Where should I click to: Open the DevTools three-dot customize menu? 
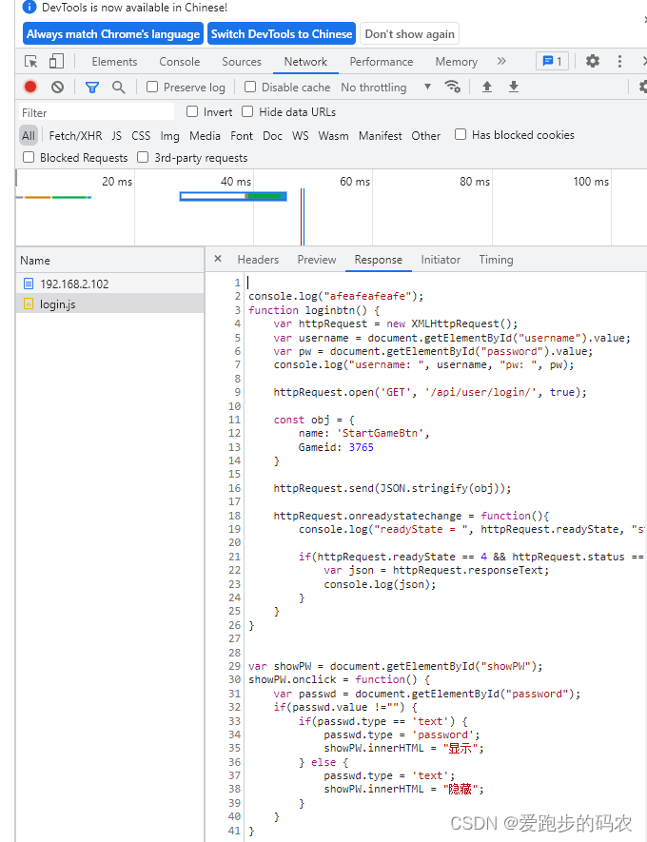point(619,61)
